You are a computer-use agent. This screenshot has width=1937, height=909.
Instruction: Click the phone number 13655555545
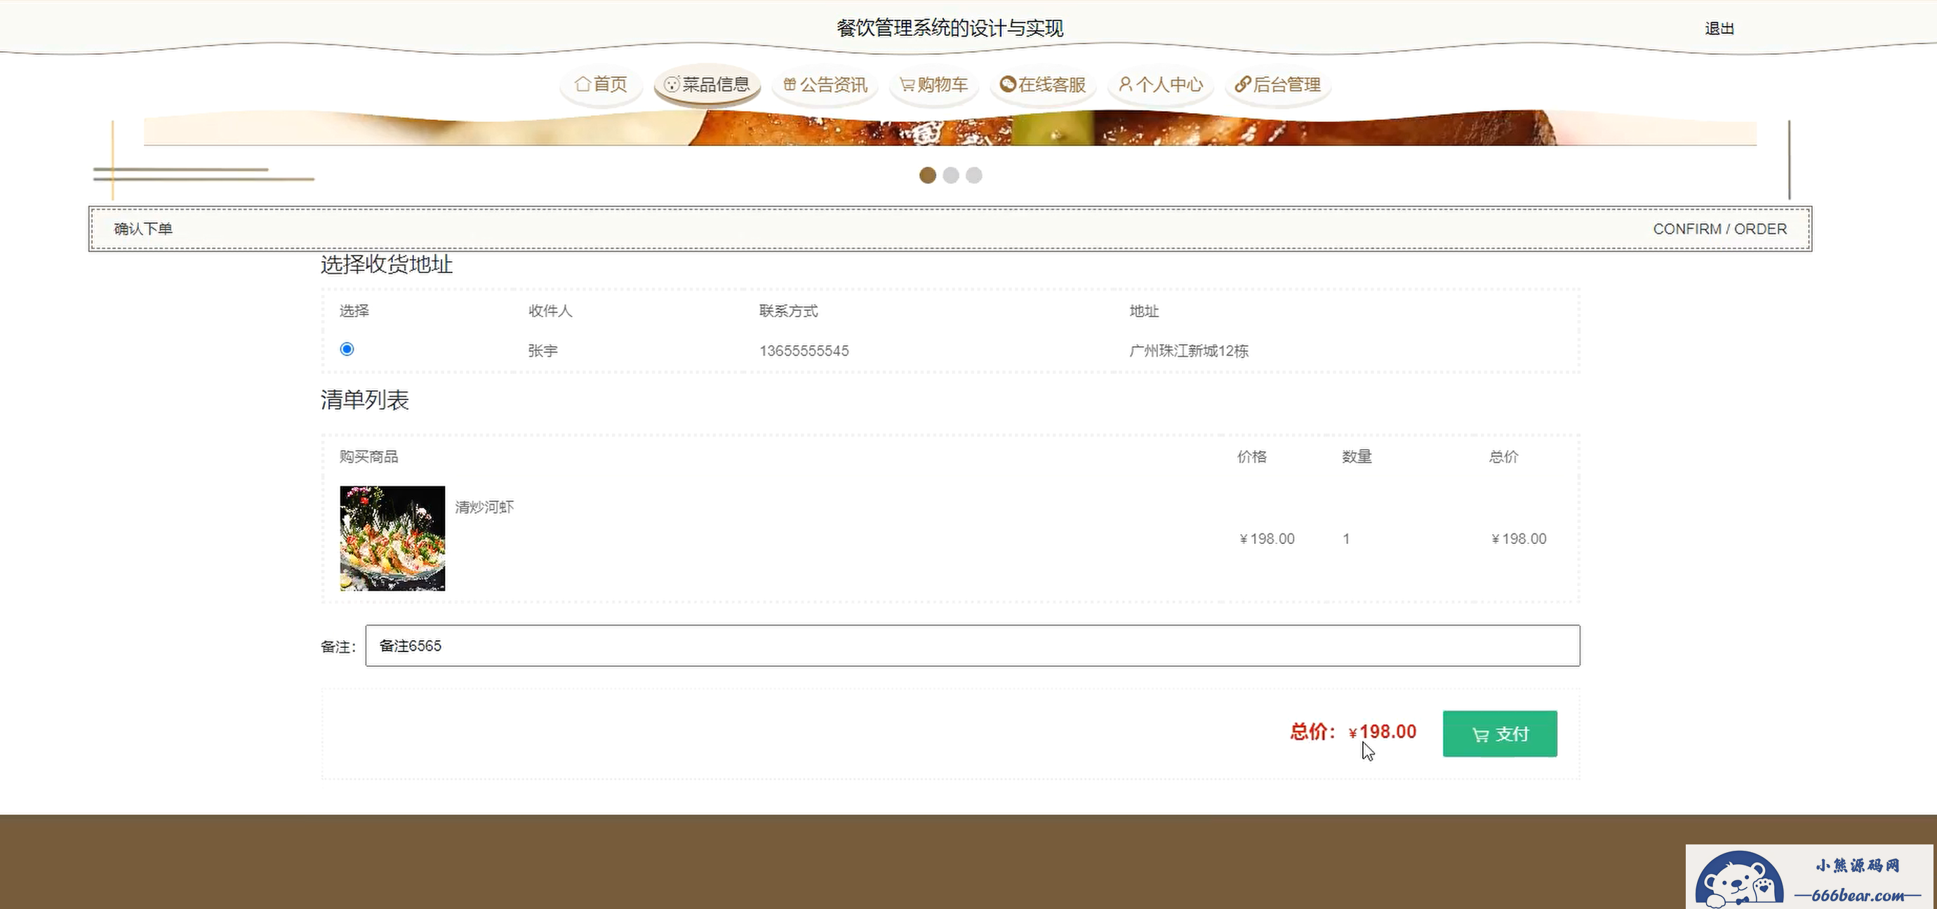[804, 351]
